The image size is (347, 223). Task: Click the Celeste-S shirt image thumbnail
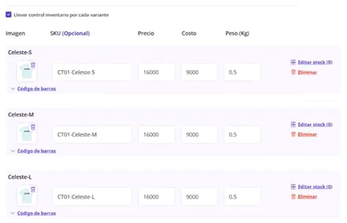click(24, 73)
